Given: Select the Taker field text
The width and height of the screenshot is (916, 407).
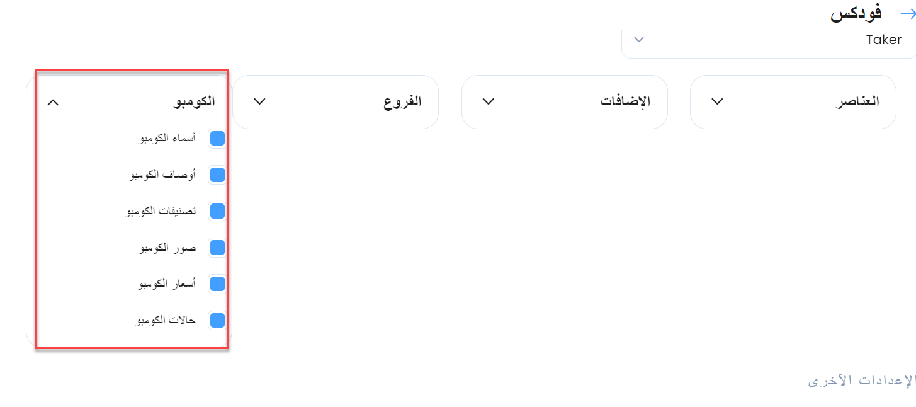Looking at the screenshot, I should click(883, 40).
